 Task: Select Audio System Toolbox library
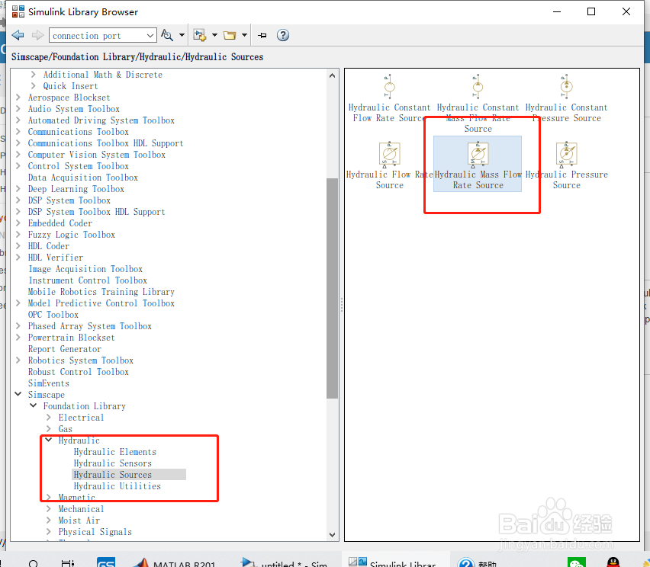[74, 109]
